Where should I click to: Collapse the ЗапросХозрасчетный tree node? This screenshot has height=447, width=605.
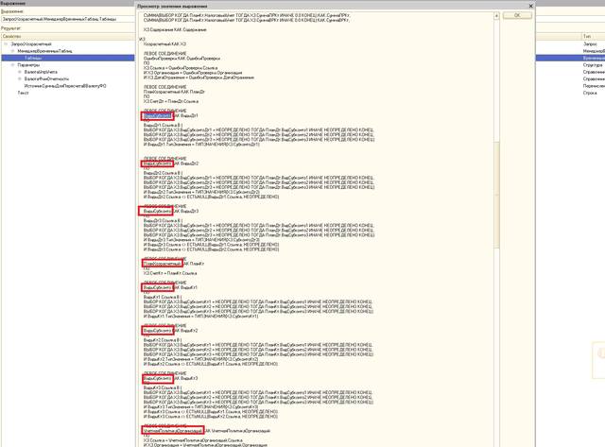tap(6, 44)
